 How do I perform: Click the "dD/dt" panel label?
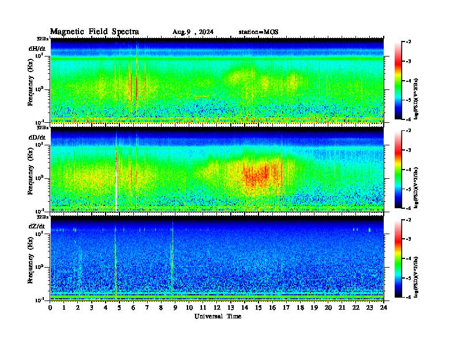[x=37, y=137]
